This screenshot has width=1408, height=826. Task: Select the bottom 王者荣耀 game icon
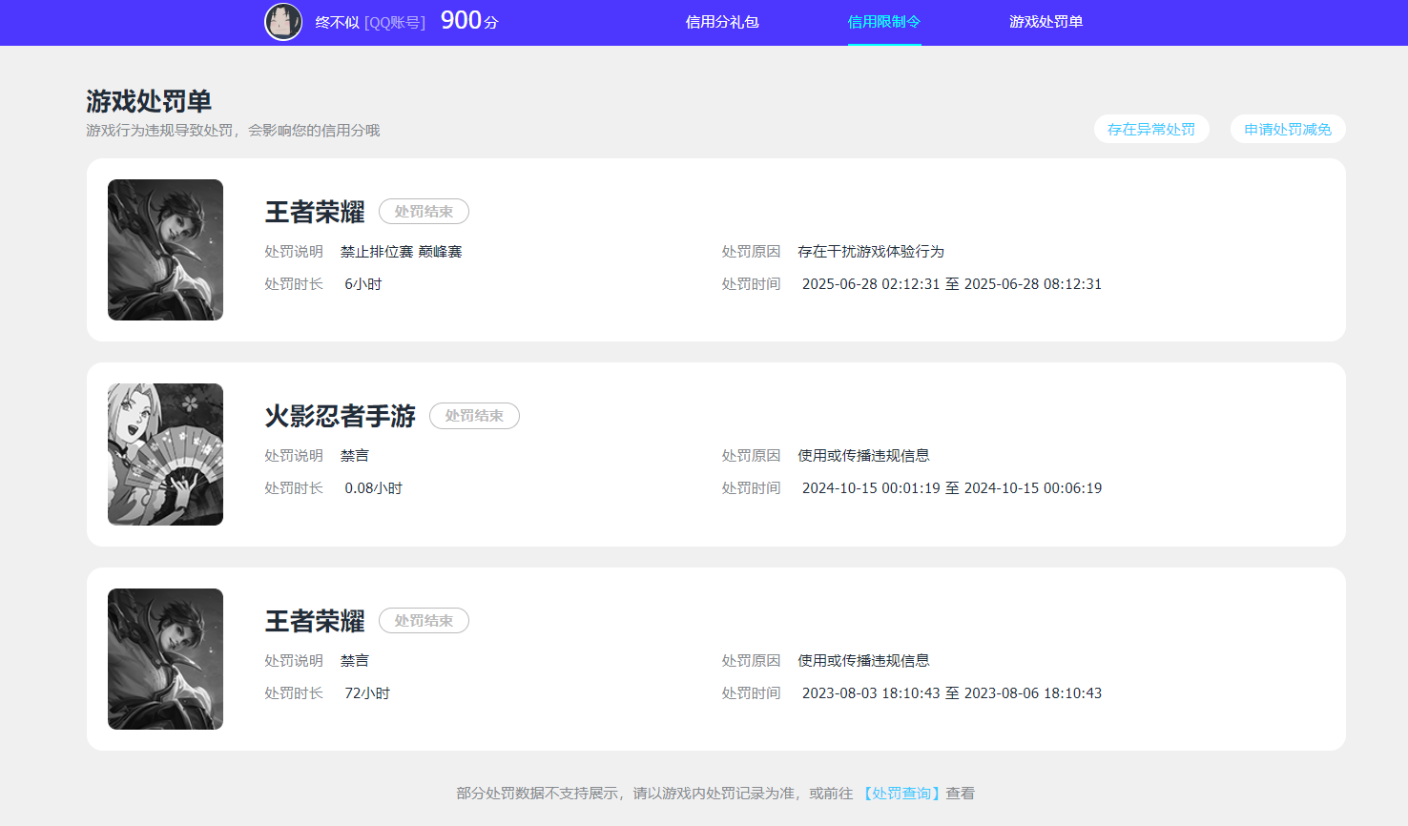pos(165,658)
